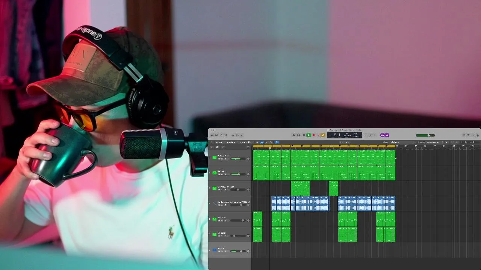Open the Media Browsers icon
The height and width of the screenshot is (270, 481).
tap(477, 135)
